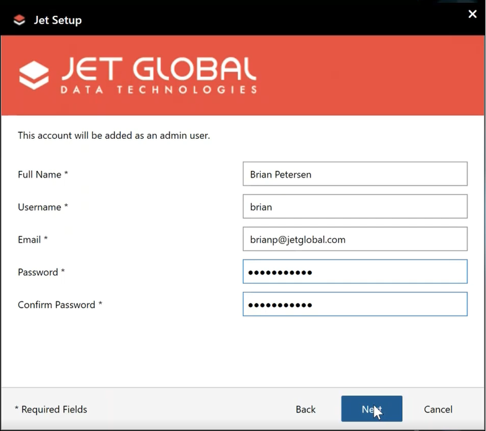The image size is (486, 431).
Task: Click 'This account will be added' text
Action: pyautogui.click(x=114, y=135)
